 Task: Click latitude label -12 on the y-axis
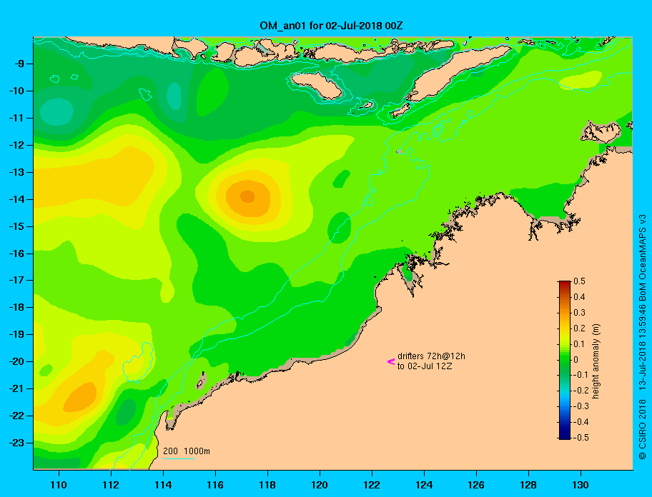[x=17, y=146]
